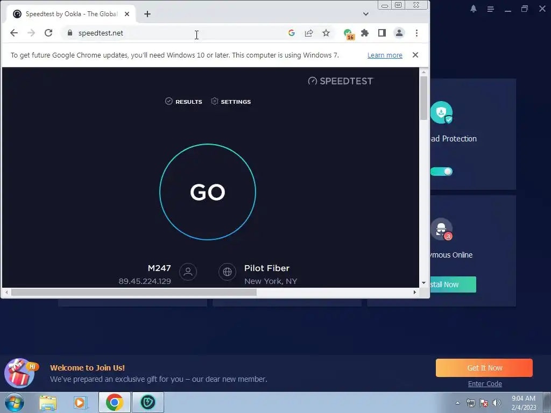Screen dimensions: 551x413
Task: Click Get It Now offer button
Action: pyautogui.click(x=484, y=368)
